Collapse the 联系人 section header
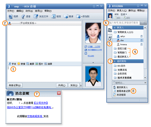The width and height of the screenshot is (151, 127). [128, 28]
